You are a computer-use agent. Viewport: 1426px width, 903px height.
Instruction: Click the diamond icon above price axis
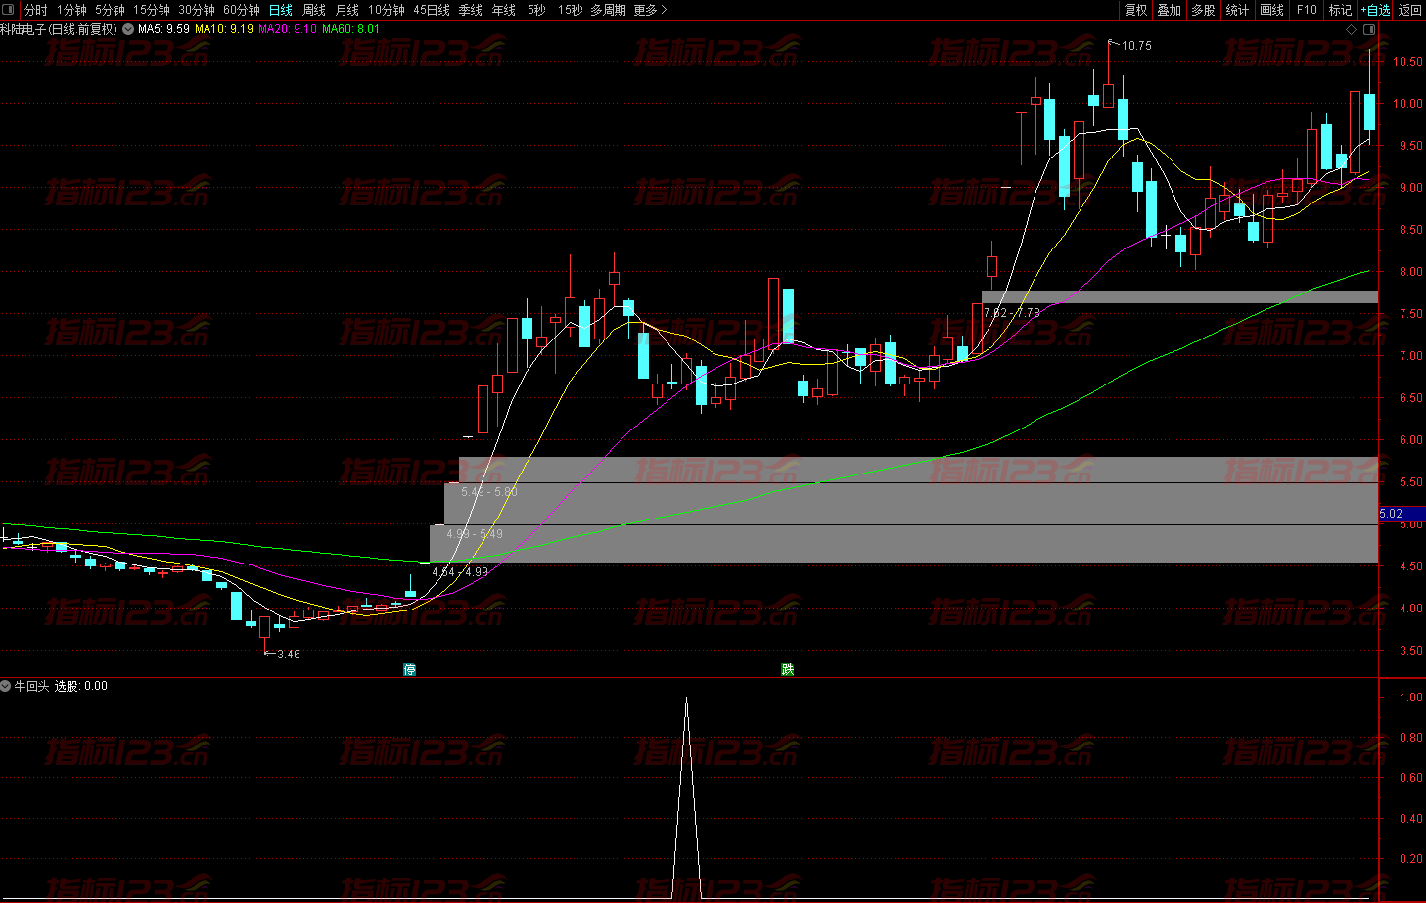(x=1352, y=29)
